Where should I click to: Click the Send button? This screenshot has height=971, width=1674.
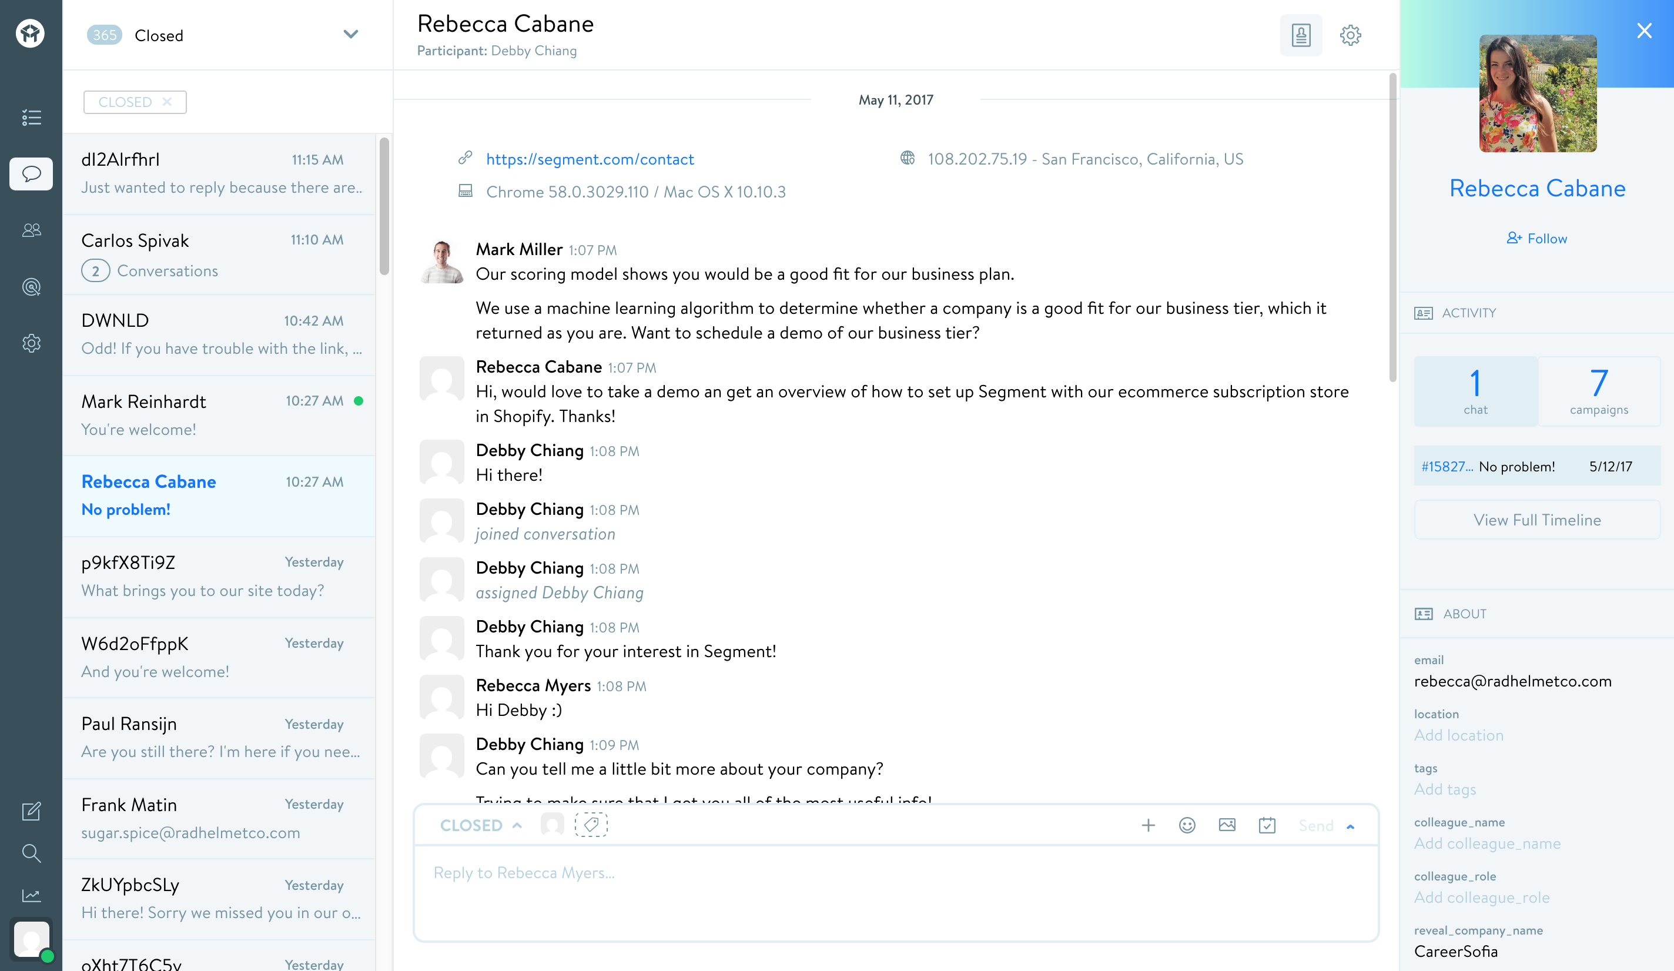(x=1316, y=826)
